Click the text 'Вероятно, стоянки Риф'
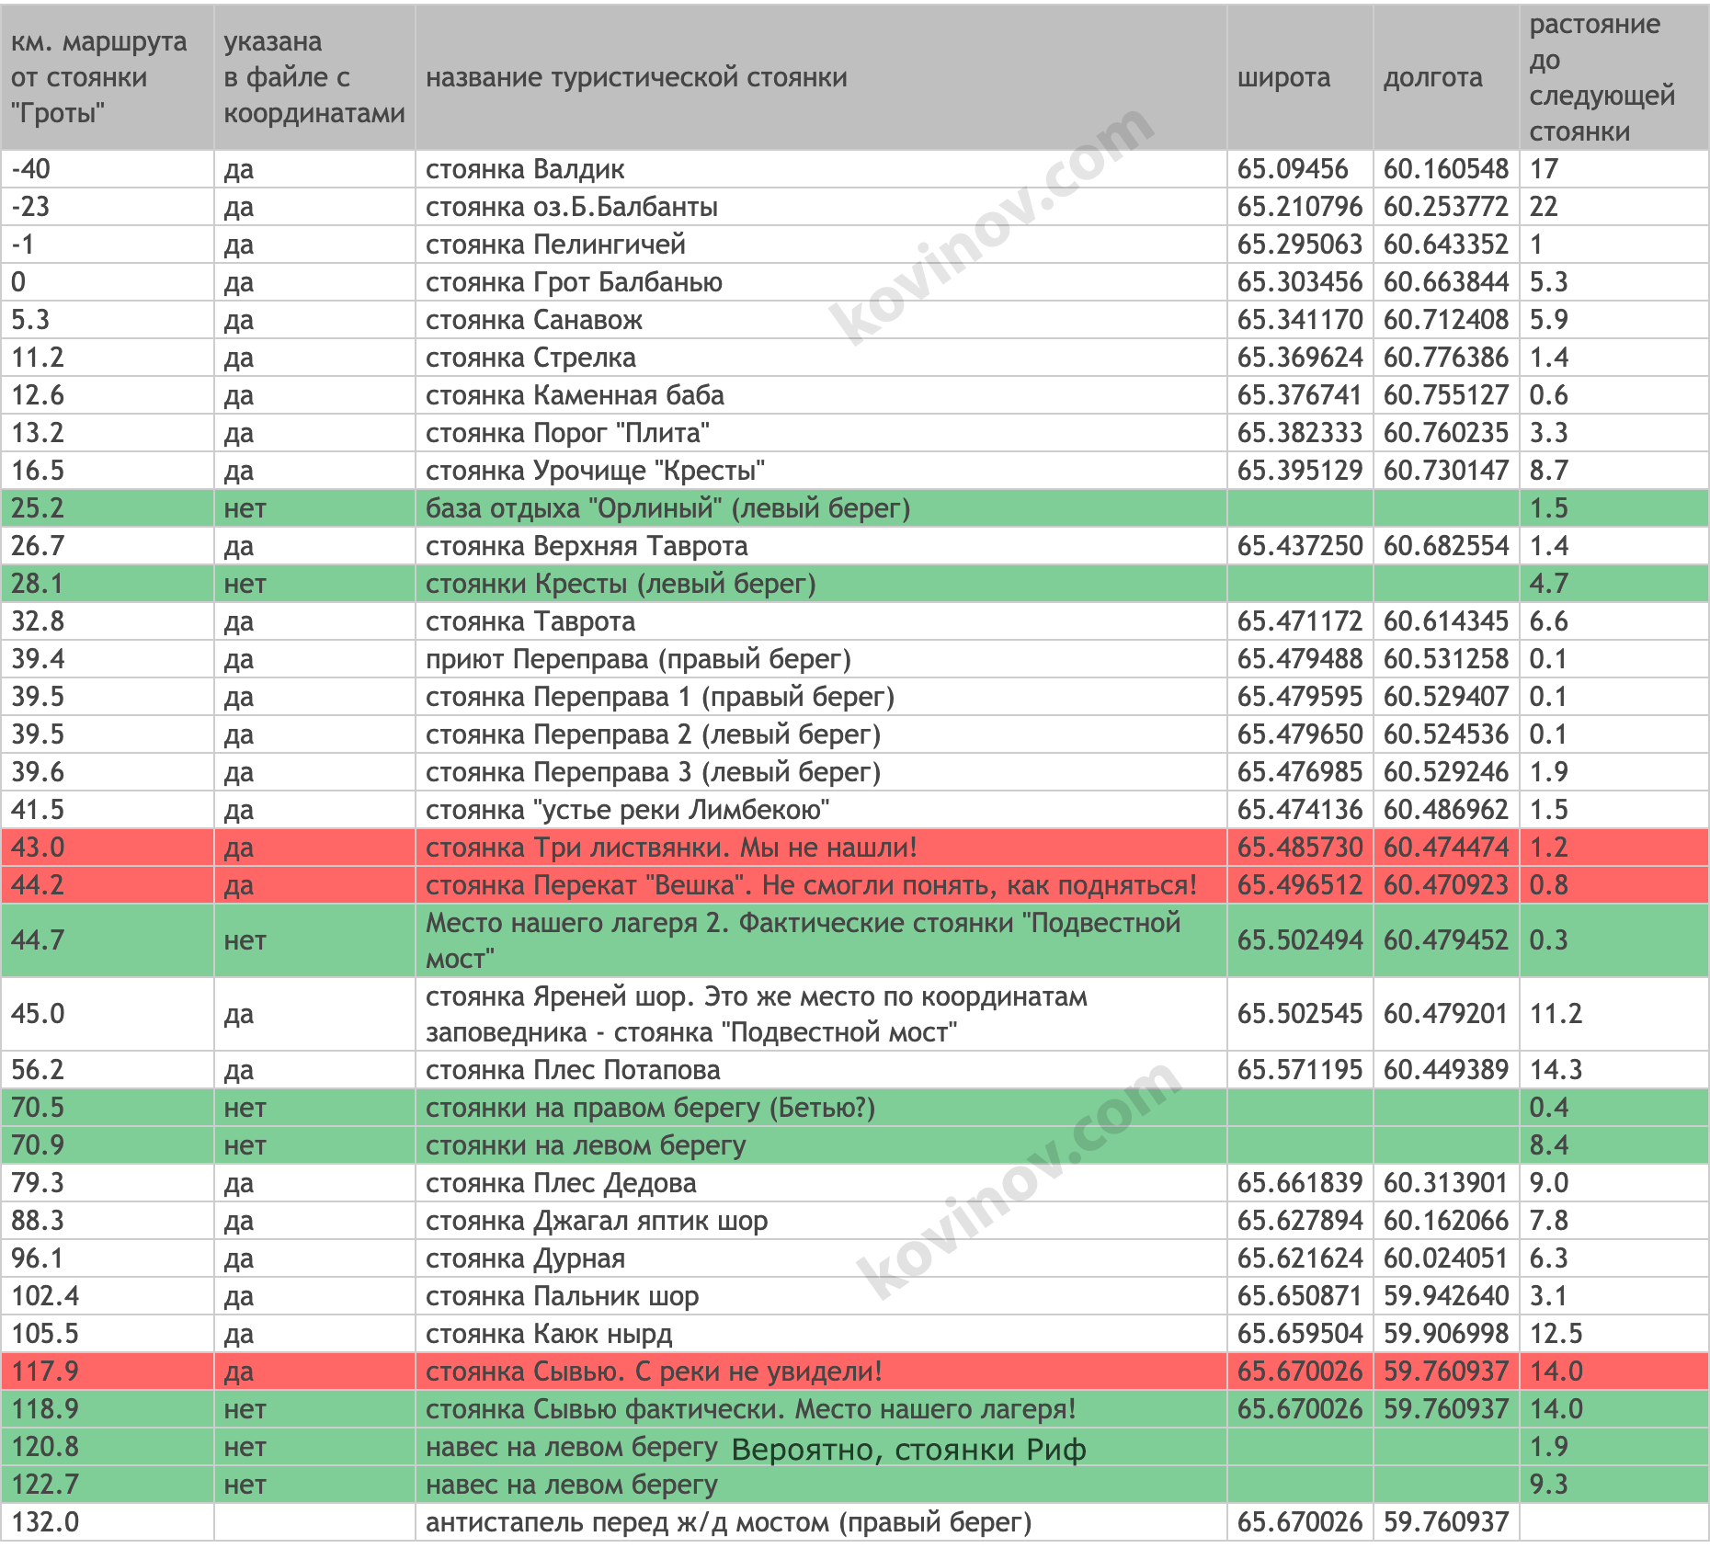 click(x=909, y=1450)
